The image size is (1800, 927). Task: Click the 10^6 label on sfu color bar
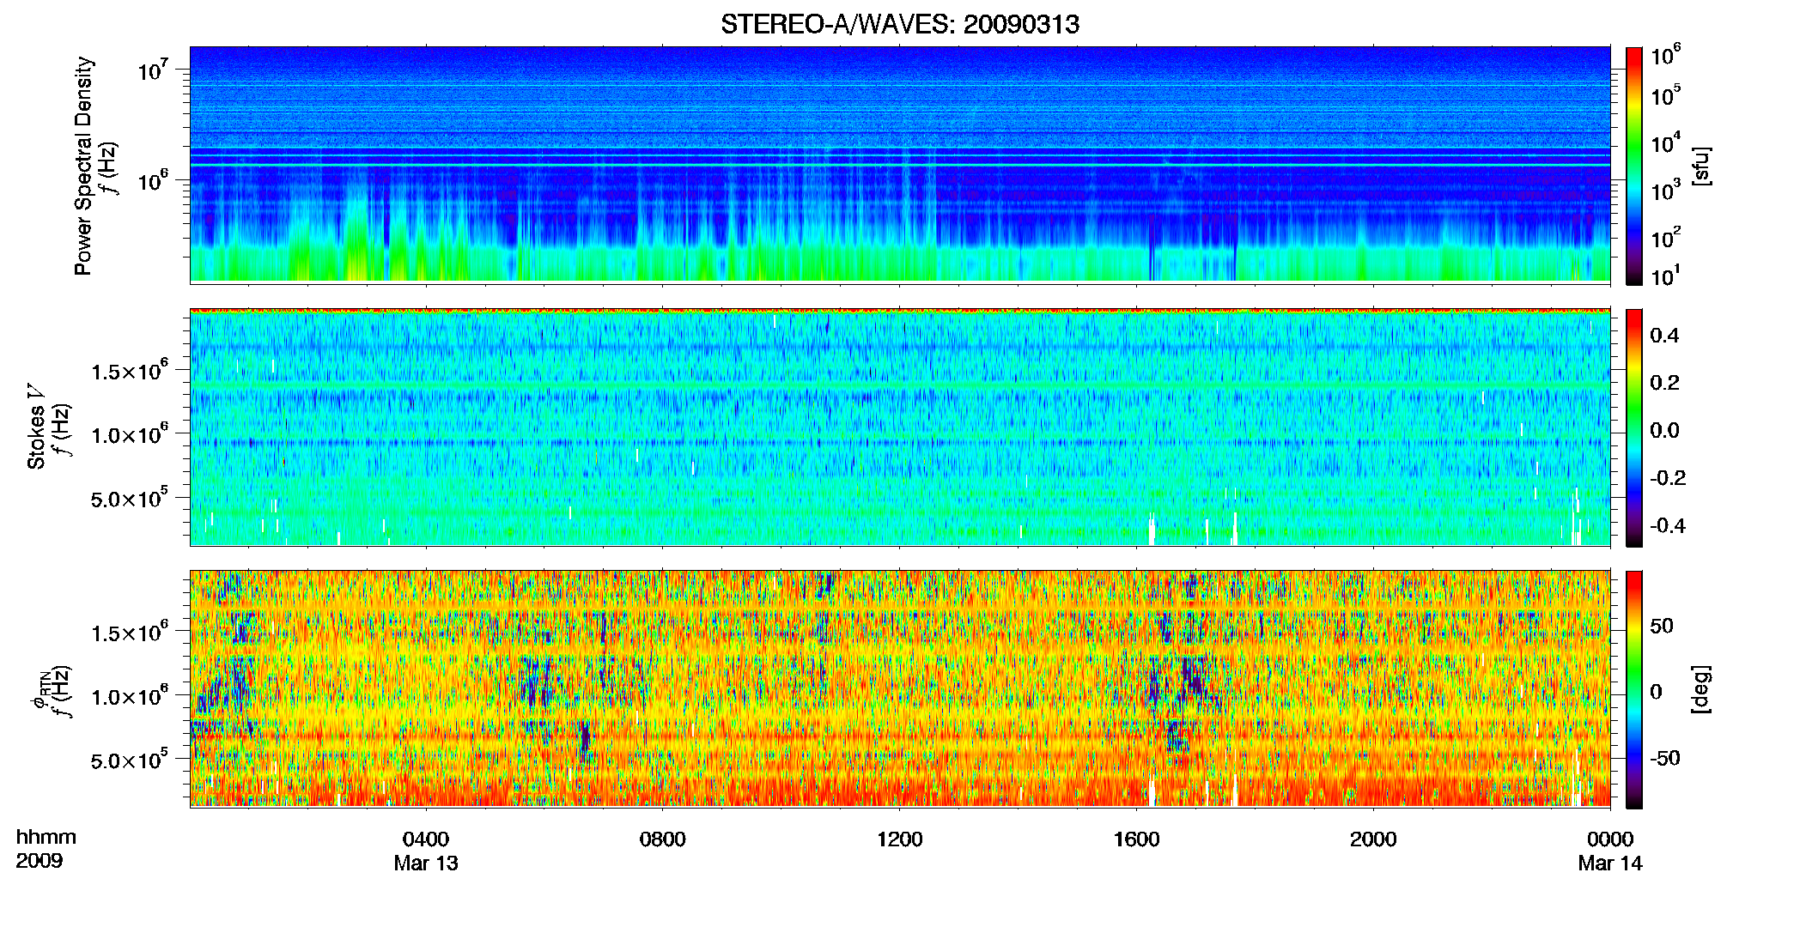(1666, 56)
